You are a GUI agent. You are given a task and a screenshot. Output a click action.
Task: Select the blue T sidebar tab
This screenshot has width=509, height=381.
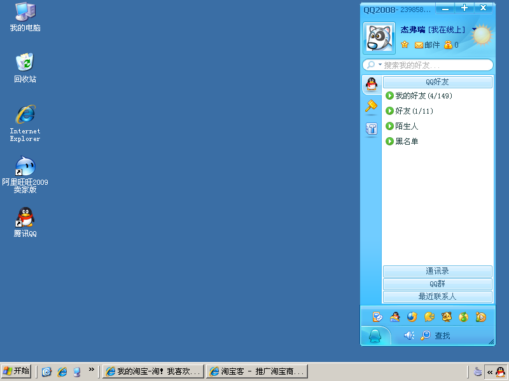(372, 129)
